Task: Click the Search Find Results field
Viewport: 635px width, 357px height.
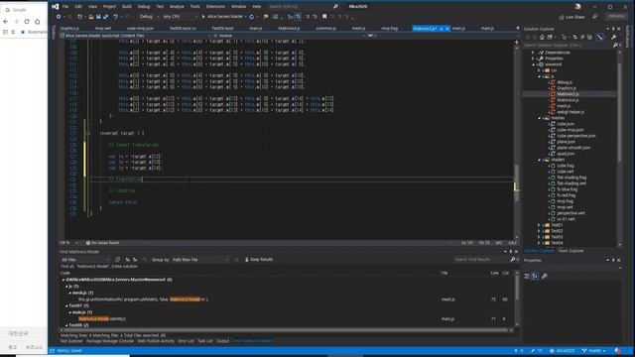Action: point(482,260)
